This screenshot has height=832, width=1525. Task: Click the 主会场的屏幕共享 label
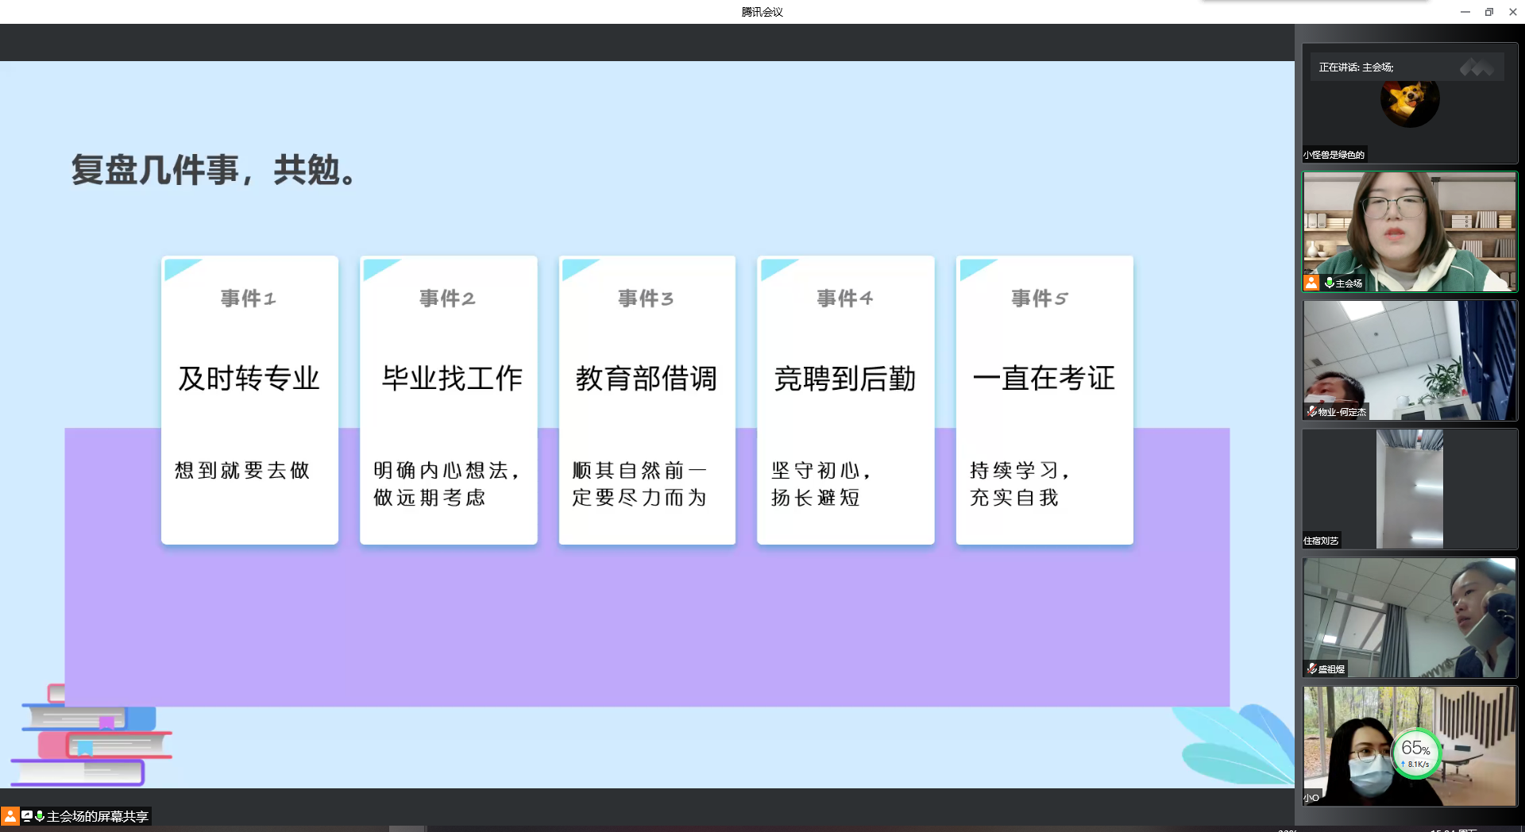[x=97, y=816]
